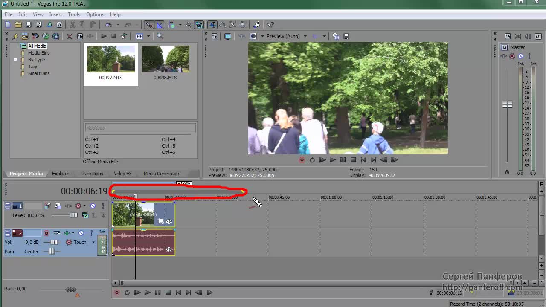The image size is (546, 307).
Task: Click the Cut icon in main toolbar
Action: click(x=73, y=25)
